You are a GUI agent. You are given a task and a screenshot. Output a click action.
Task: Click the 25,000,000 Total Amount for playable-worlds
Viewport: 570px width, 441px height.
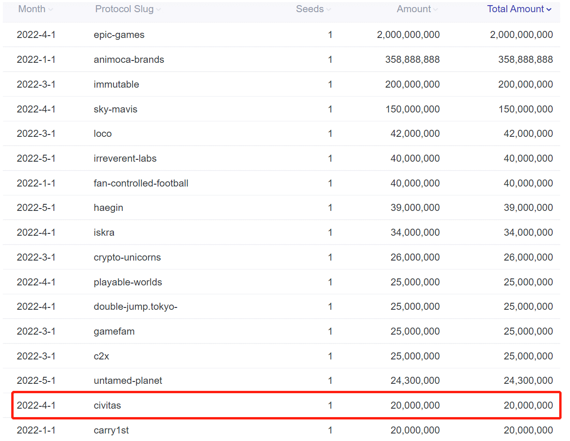tap(528, 282)
